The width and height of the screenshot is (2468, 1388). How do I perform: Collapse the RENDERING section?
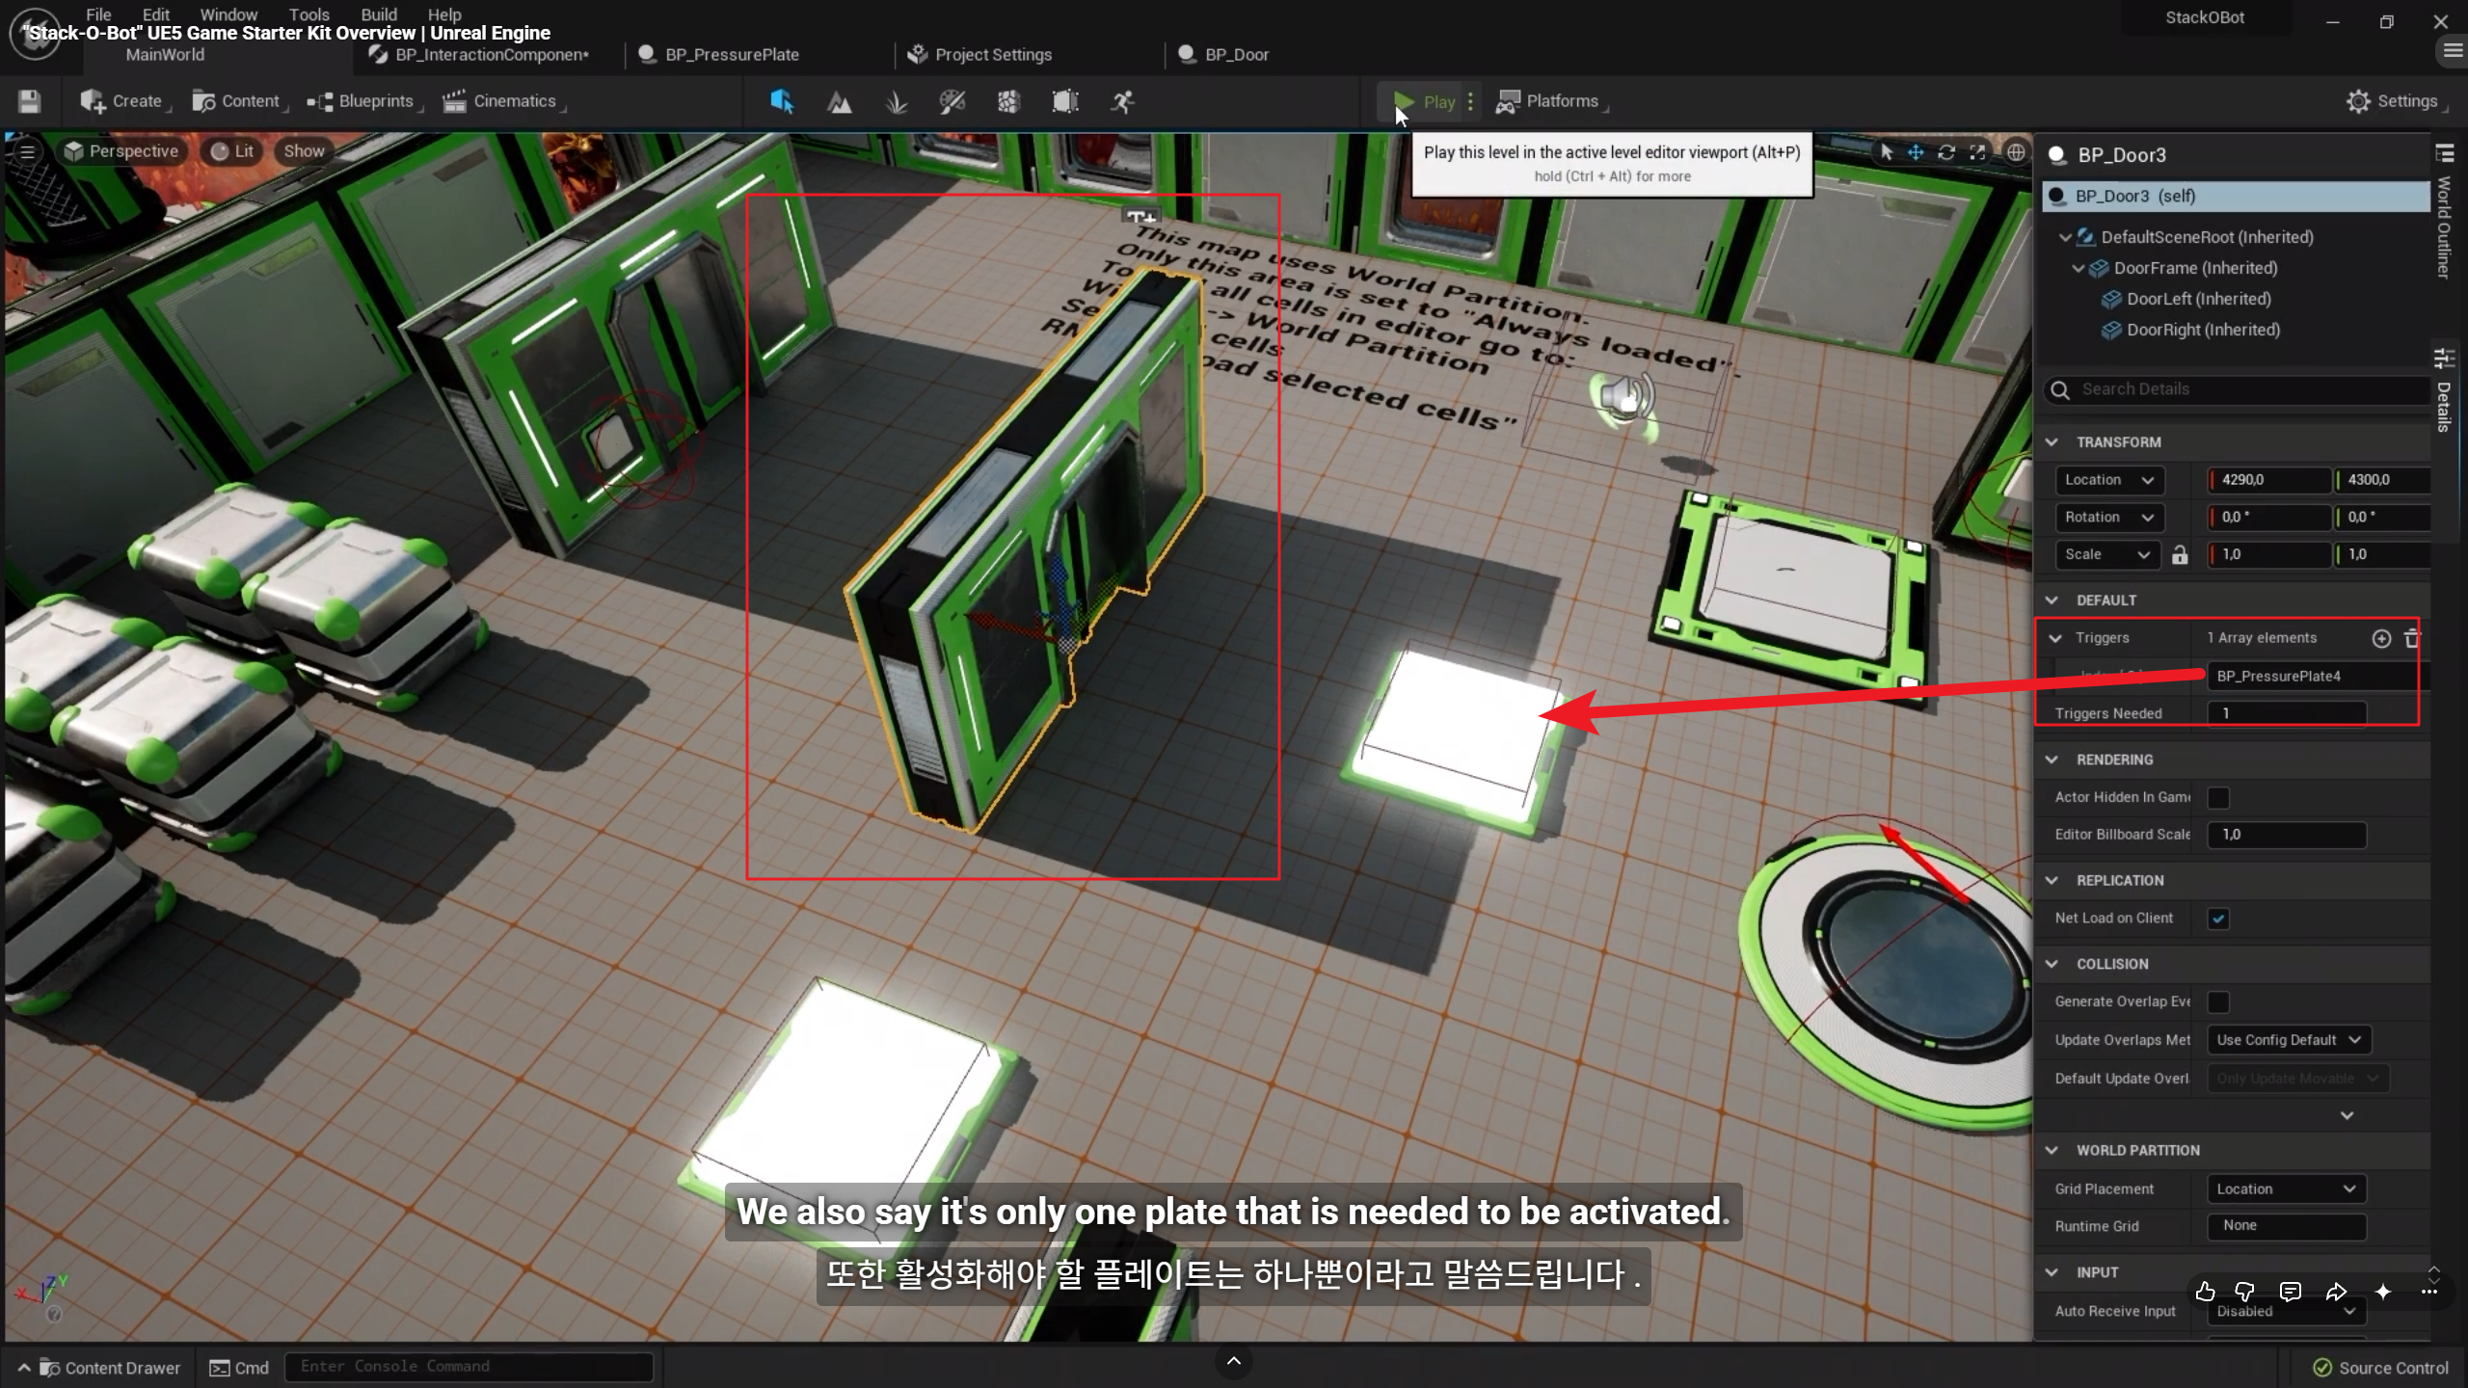[x=2052, y=760]
